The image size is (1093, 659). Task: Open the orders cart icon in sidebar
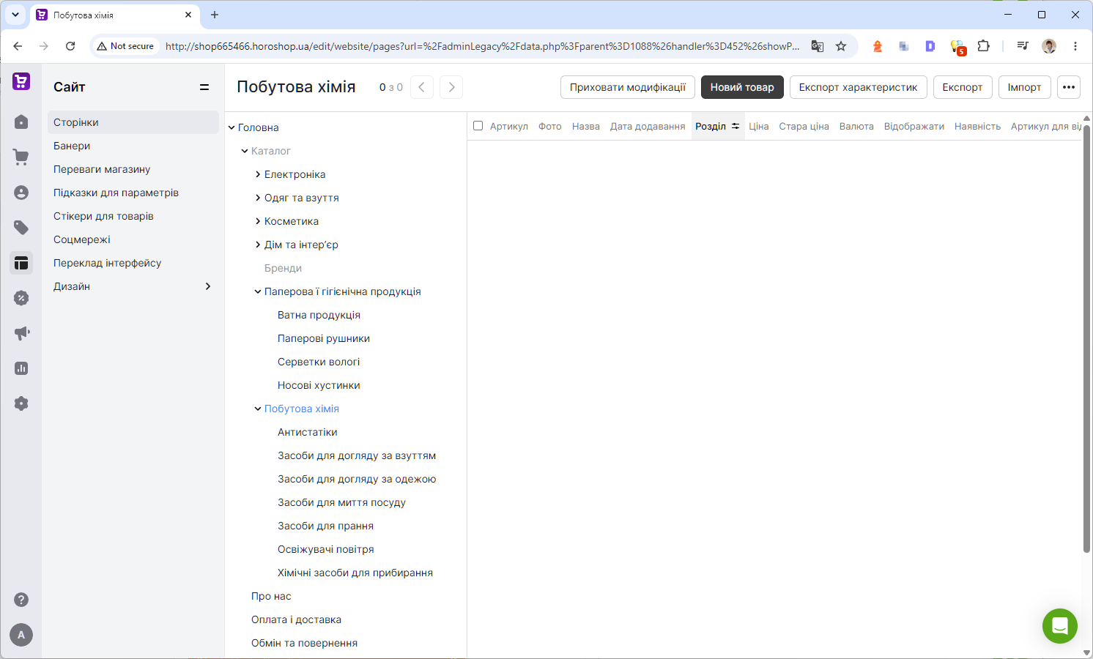tap(21, 157)
